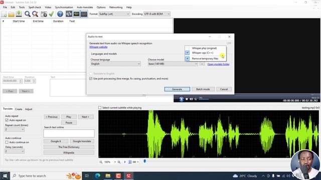
Task: Open the Spell check menu
Action: [x=35, y=7]
